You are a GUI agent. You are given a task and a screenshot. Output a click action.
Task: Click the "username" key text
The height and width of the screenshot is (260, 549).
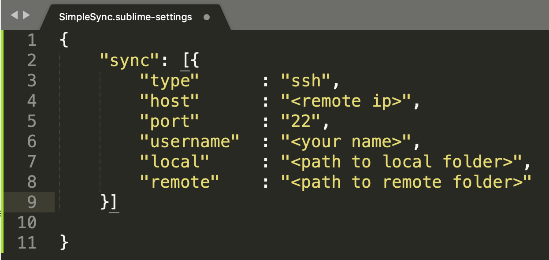(x=189, y=142)
